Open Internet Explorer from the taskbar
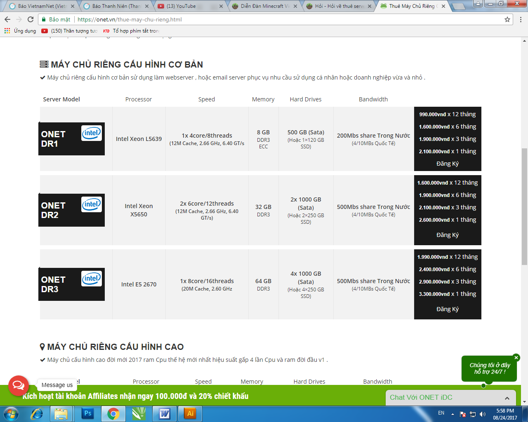The image size is (528, 422). point(37,414)
